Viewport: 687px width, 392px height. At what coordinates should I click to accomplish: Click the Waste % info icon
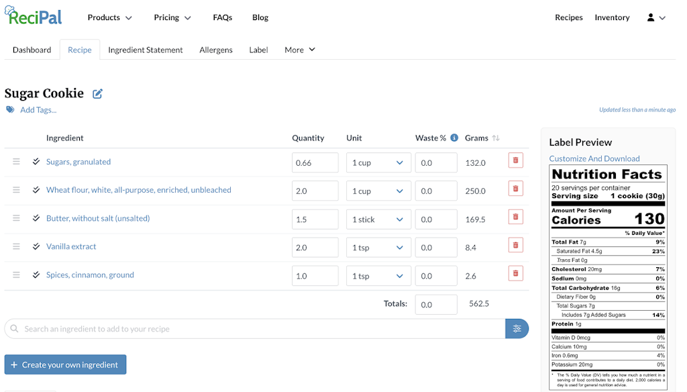[454, 138]
